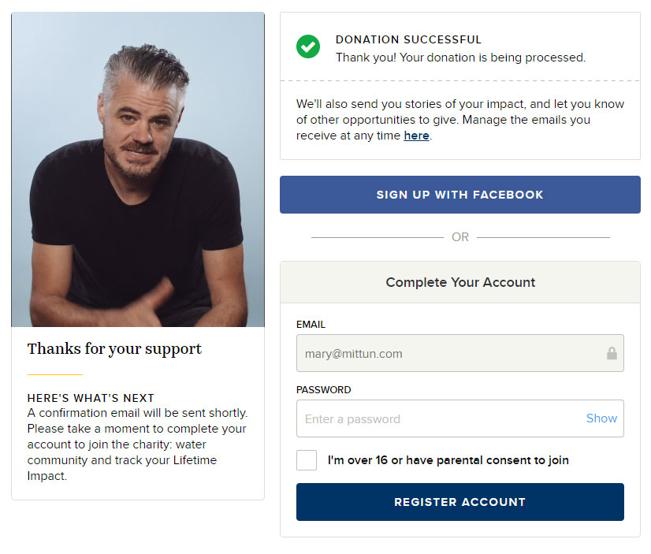651x554 pixels.
Task: Click the Here's What's Next subheading
Action: 91,398
